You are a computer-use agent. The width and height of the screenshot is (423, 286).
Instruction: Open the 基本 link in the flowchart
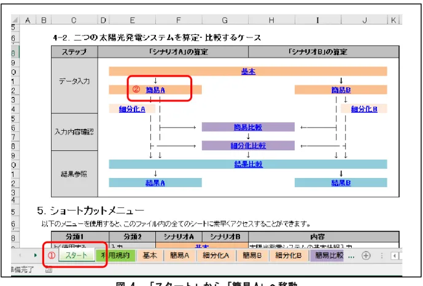(x=248, y=72)
